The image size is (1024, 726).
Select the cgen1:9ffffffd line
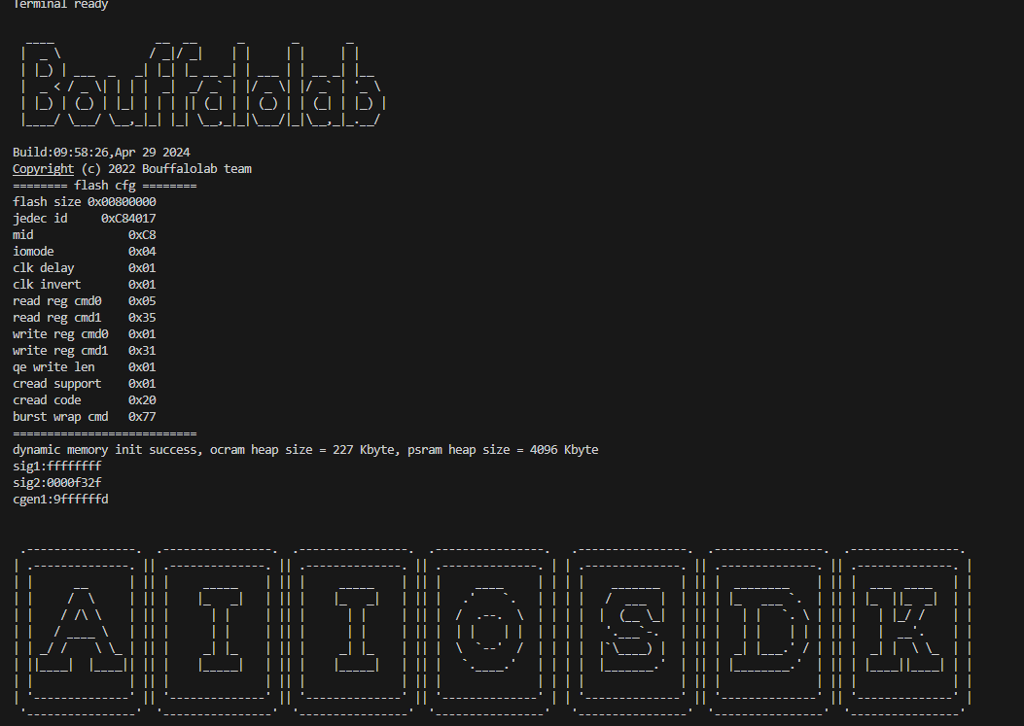(x=60, y=500)
